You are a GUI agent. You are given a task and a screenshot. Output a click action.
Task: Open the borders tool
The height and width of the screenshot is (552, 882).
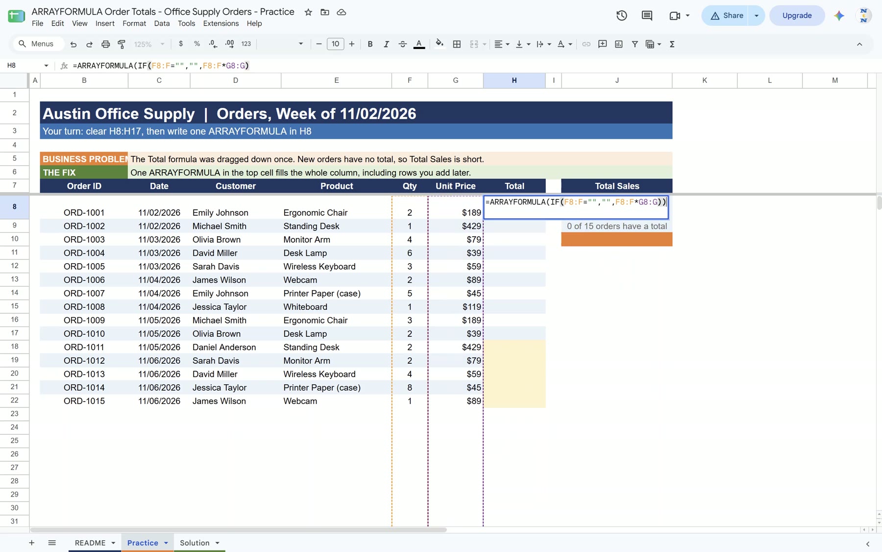[x=457, y=44]
